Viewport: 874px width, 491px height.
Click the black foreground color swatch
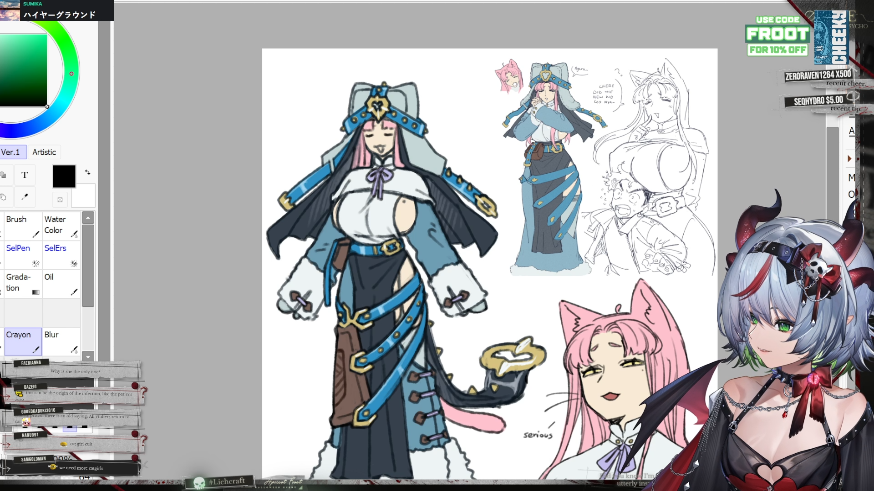tap(64, 176)
